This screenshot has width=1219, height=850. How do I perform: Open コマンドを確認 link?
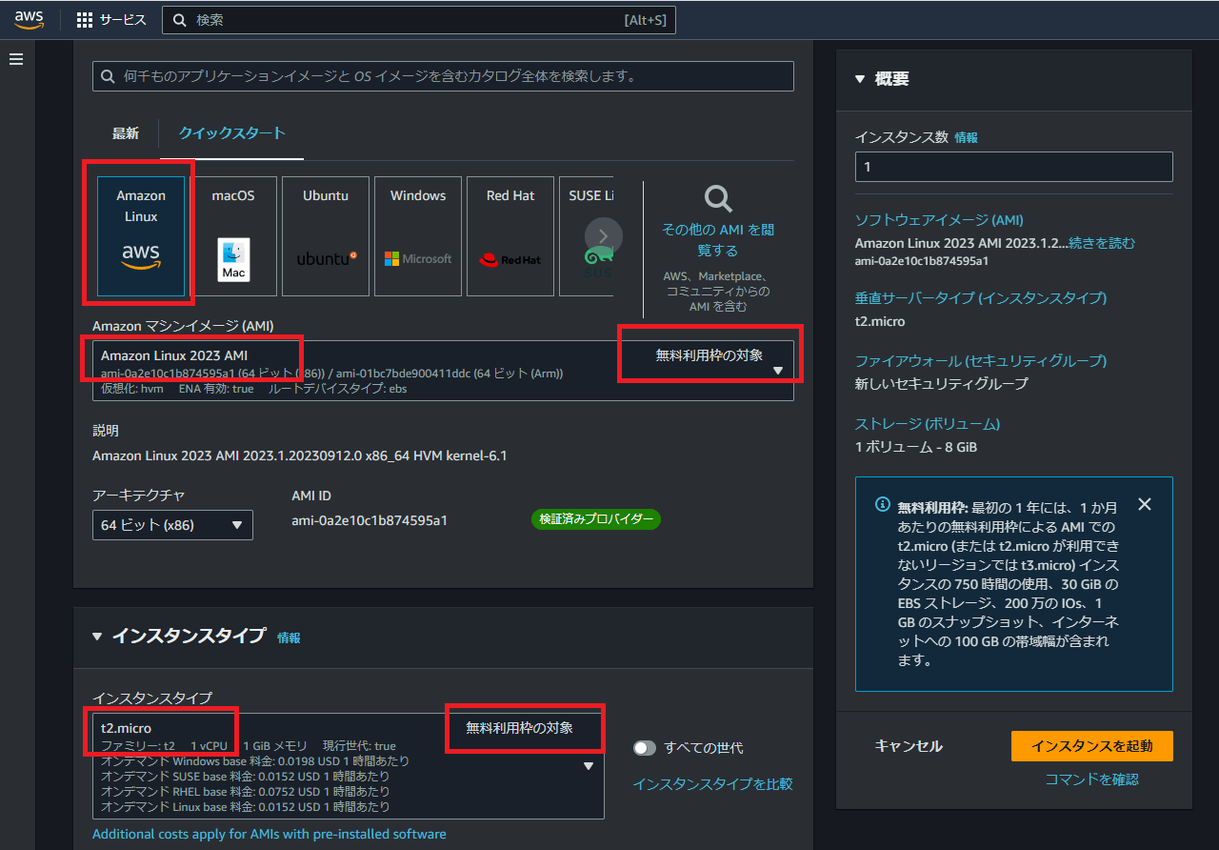(1091, 779)
